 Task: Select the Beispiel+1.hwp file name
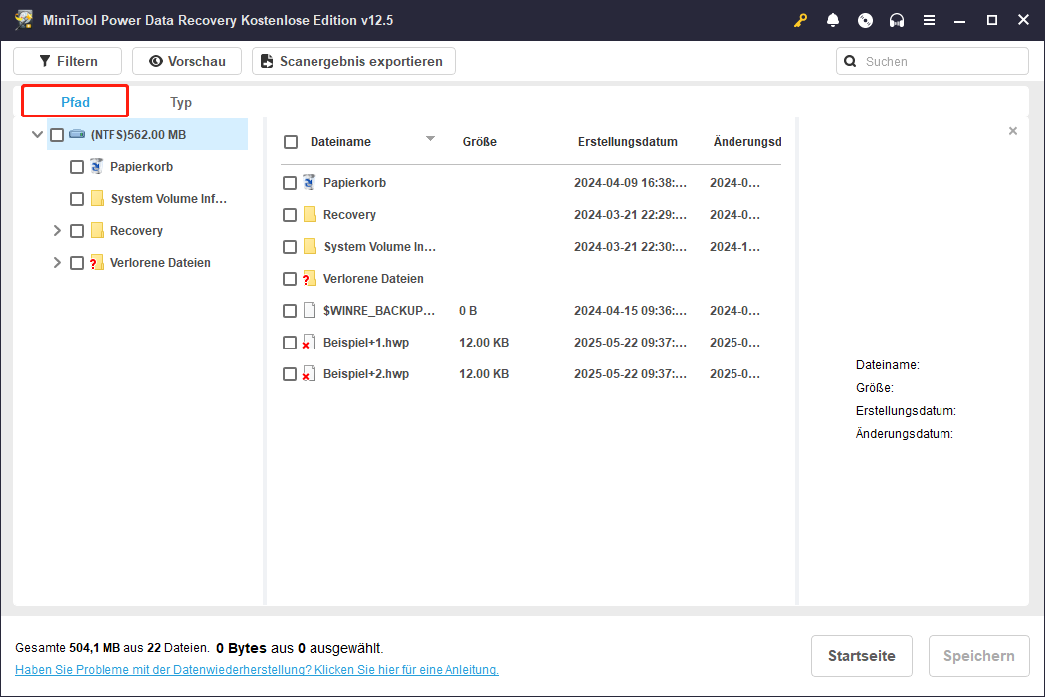coord(366,343)
